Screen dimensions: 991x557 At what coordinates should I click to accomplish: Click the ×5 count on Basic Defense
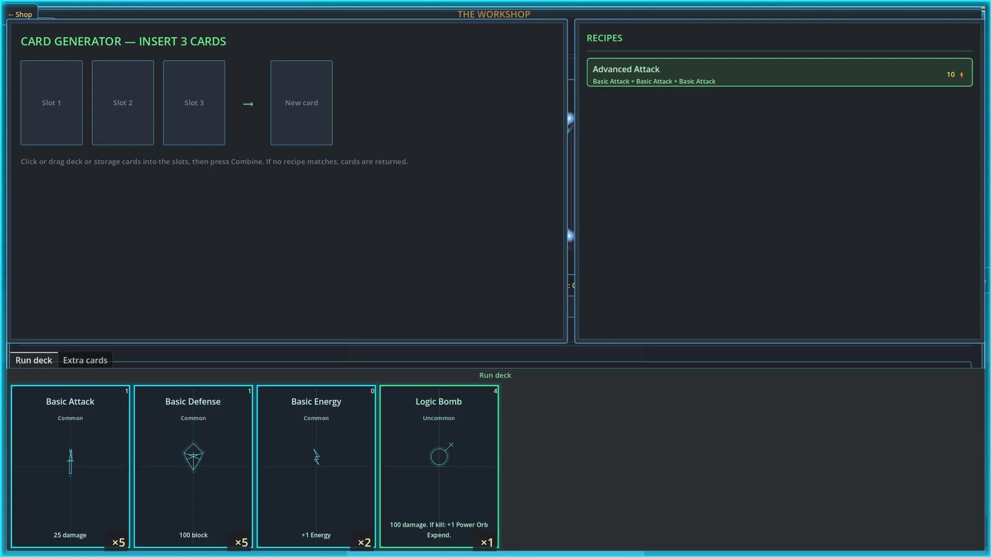242,542
